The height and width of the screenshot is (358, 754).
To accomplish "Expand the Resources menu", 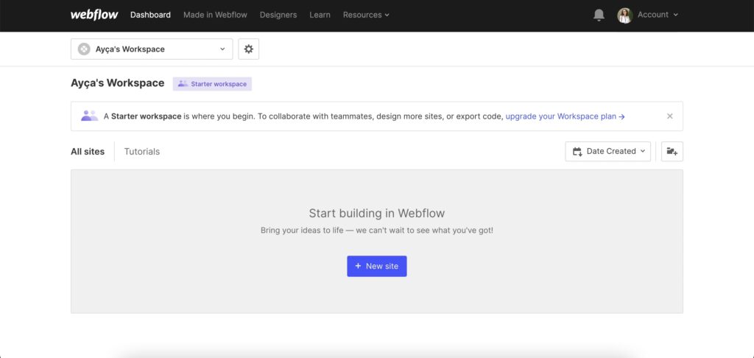I will coord(366,15).
